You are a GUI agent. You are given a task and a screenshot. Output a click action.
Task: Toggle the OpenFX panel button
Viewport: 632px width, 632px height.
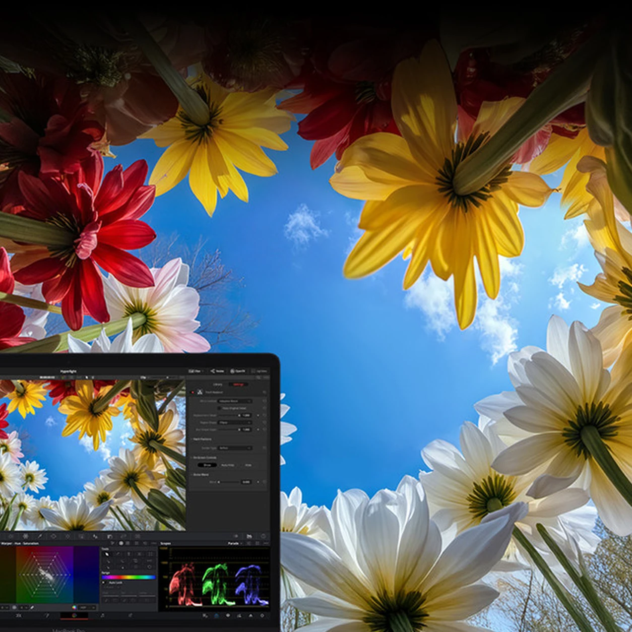click(238, 371)
